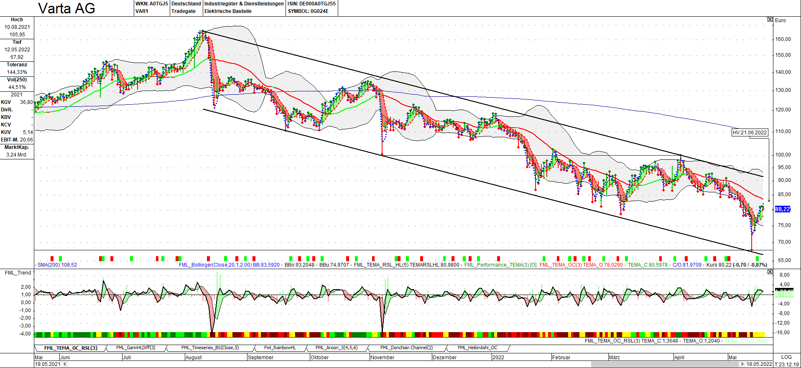Viewport: 801px width, 368px height.
Task: Click the low date 12.05.2022
Action: [17, 50]
